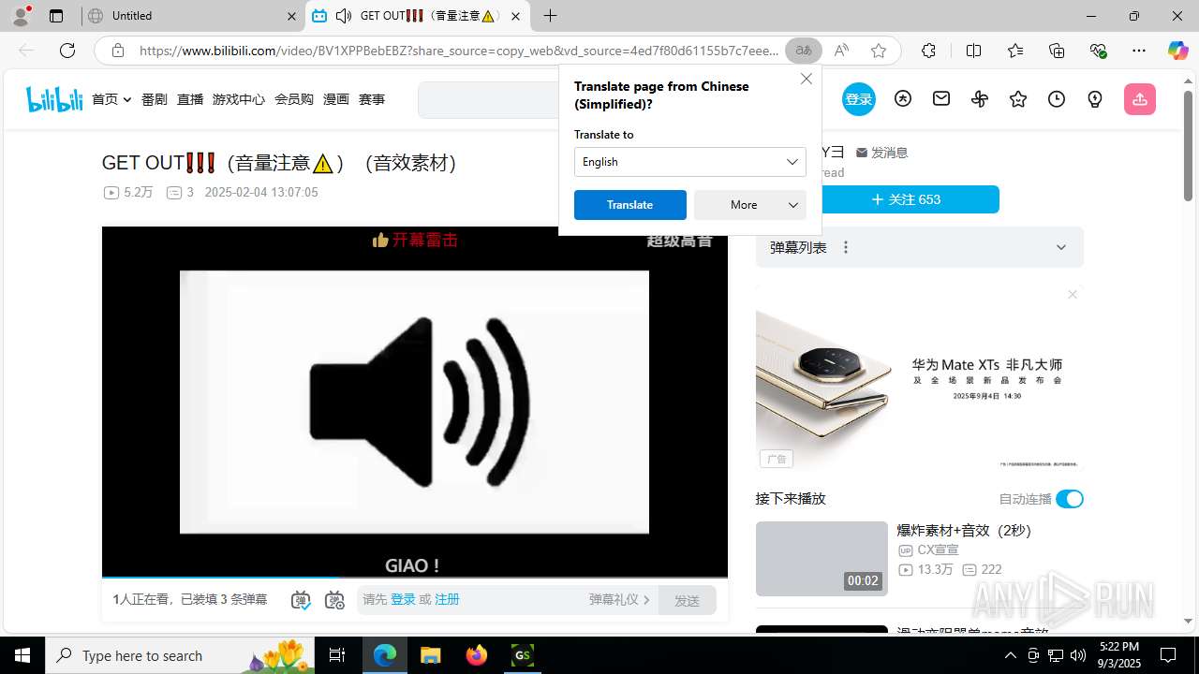
Task: Open the bilibili membership icon
Action: tap(903, 98)
